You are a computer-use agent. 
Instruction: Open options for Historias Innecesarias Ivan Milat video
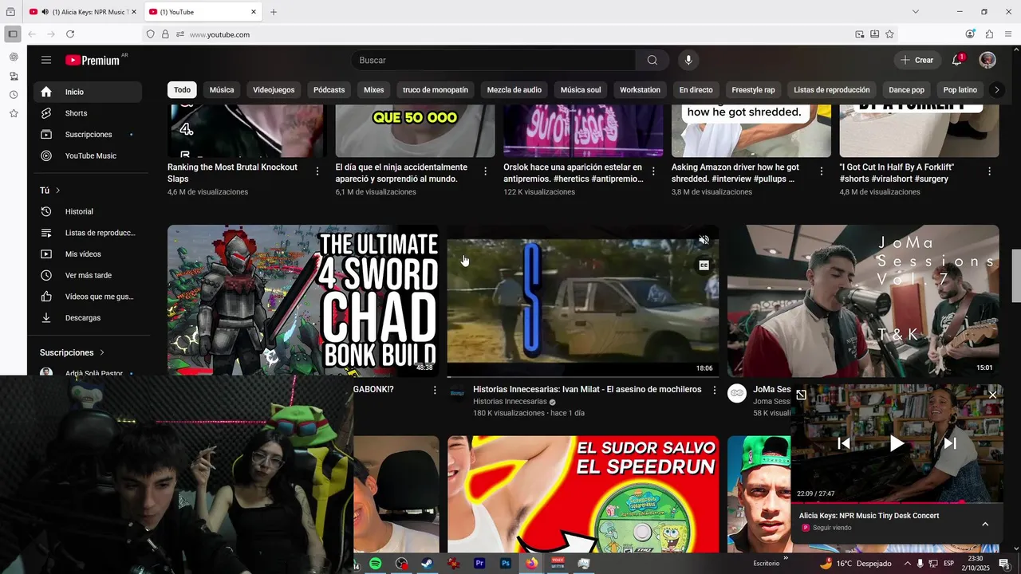[x=715, y=391]
